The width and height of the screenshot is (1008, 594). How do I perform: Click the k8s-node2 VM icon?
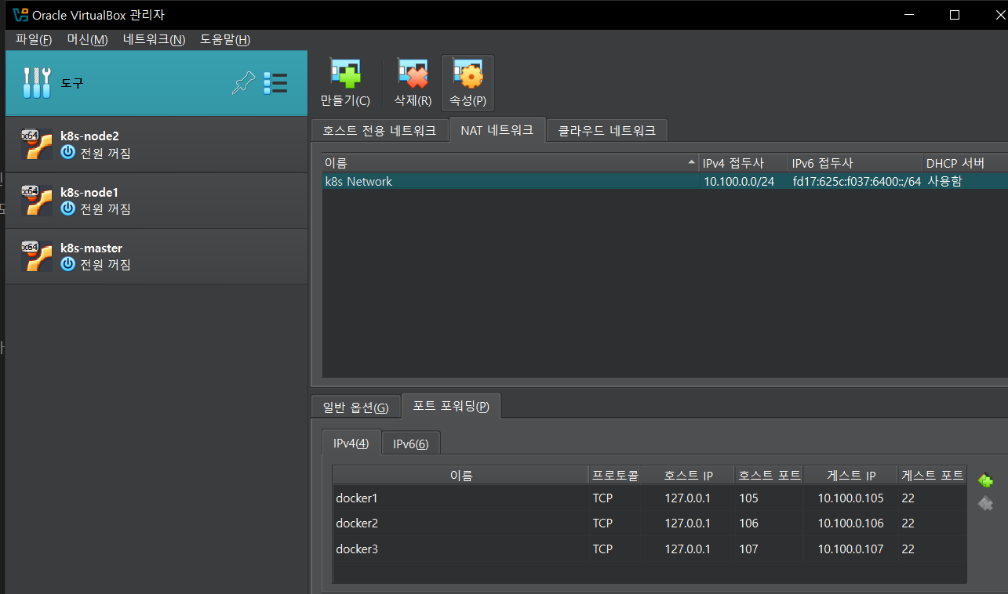pyautogui.click(x=36, y=144)
